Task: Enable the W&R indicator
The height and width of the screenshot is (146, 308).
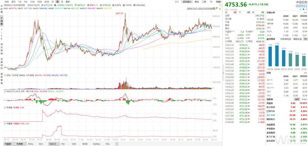Action: coord(85,144)
